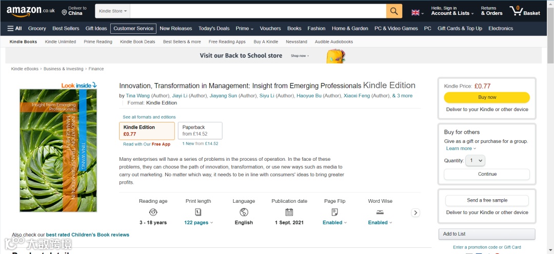The image size is (554, 254).
Task: Expand the Add to List dropdown
Action: pyautogui.click(x=486, y=234)
